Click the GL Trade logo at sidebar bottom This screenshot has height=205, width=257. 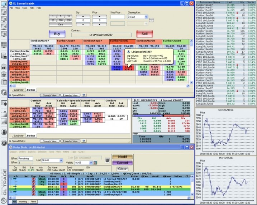[4, 200]
